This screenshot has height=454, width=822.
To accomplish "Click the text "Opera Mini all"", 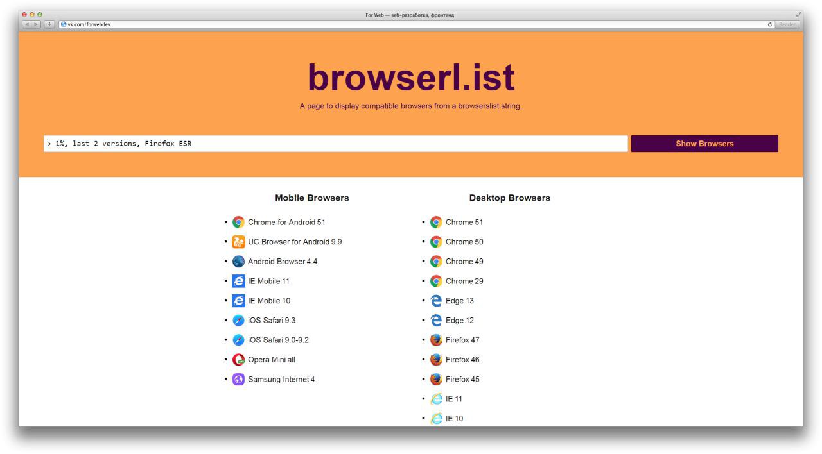I will (272, 360).
